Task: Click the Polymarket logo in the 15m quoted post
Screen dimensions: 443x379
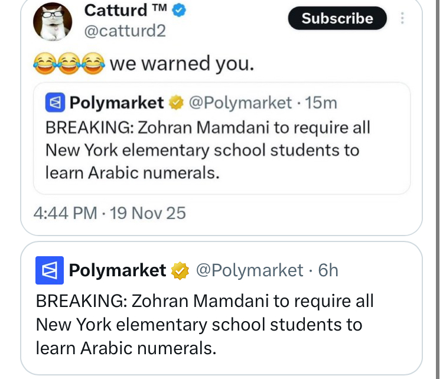Action: point(54,103)
